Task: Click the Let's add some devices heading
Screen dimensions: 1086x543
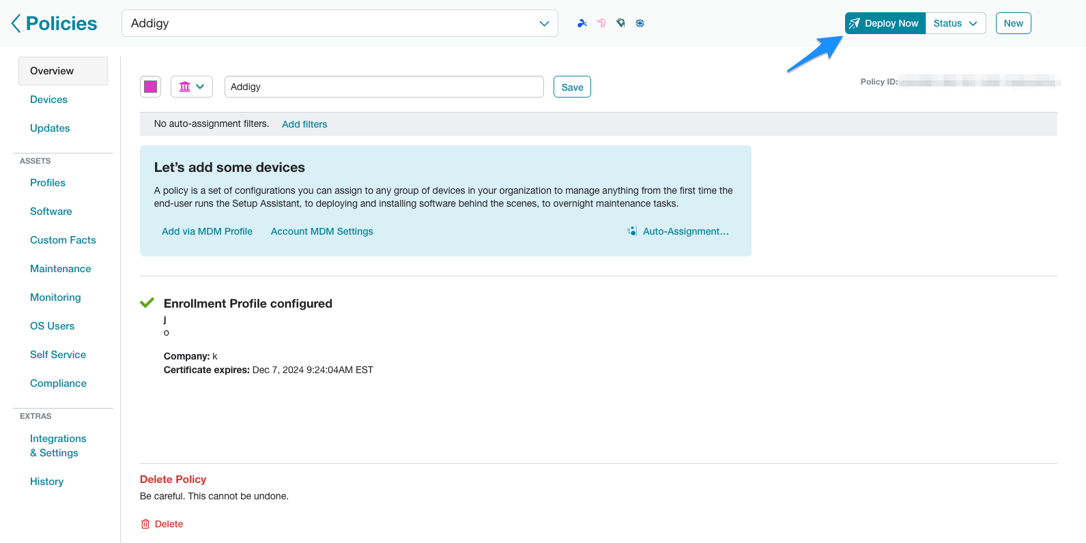Action: (x=229, y=167)
